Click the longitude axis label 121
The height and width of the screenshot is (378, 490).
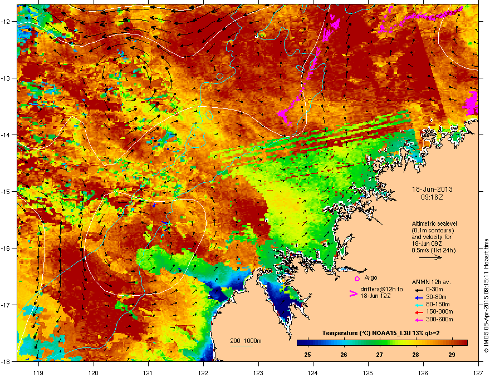pyautogui.click(x=148, y=372)
